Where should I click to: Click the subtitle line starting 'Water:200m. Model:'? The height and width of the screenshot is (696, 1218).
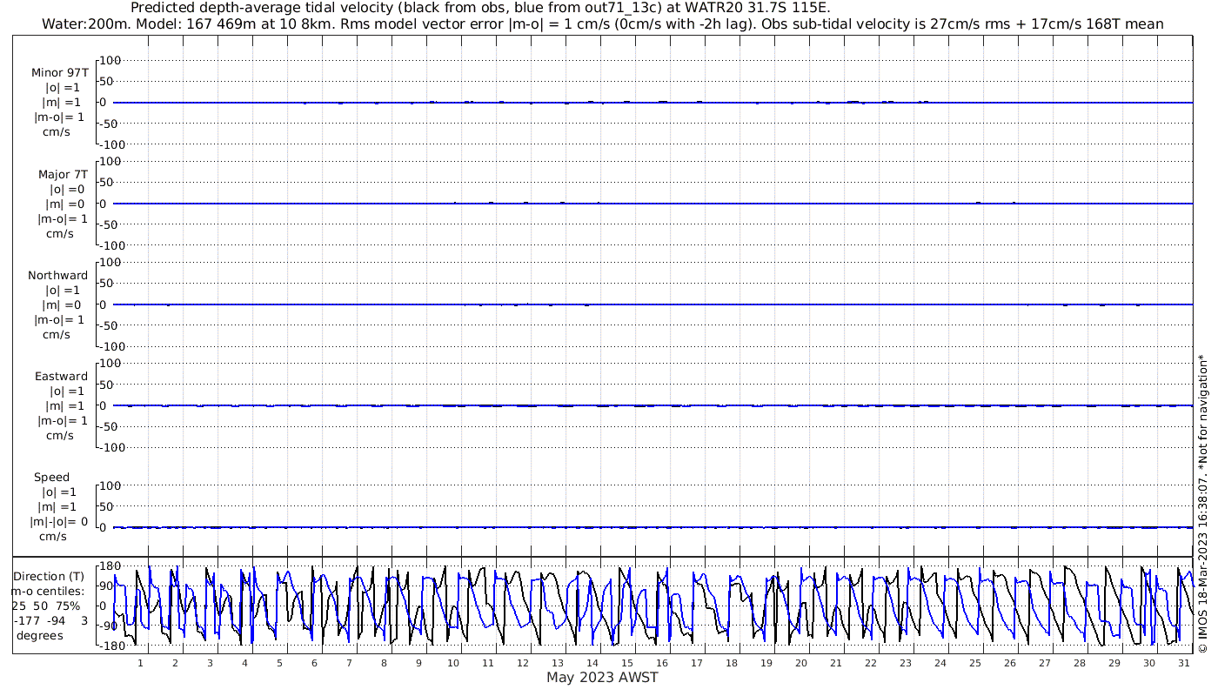[602, 23]
